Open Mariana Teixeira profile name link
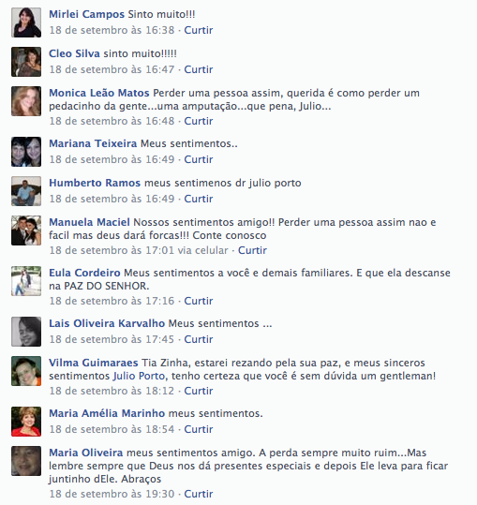Screen dimensions: 477x505 coord(93,143)
